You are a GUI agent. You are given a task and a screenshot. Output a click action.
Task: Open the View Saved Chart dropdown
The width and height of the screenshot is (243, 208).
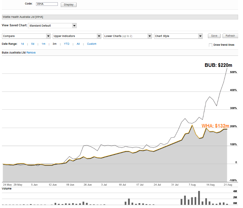pos(53,26)
